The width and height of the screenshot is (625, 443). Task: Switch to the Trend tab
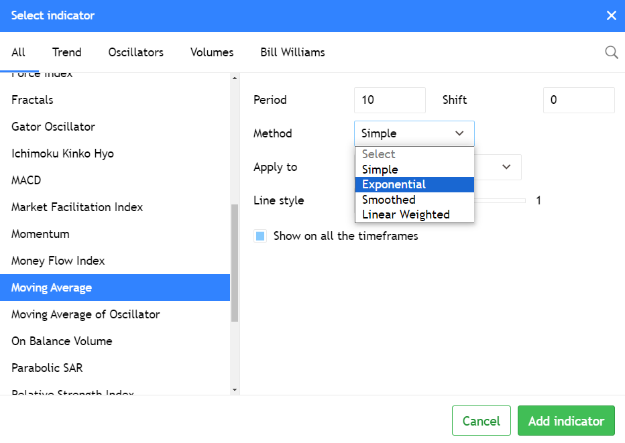[x=66, y=52]
